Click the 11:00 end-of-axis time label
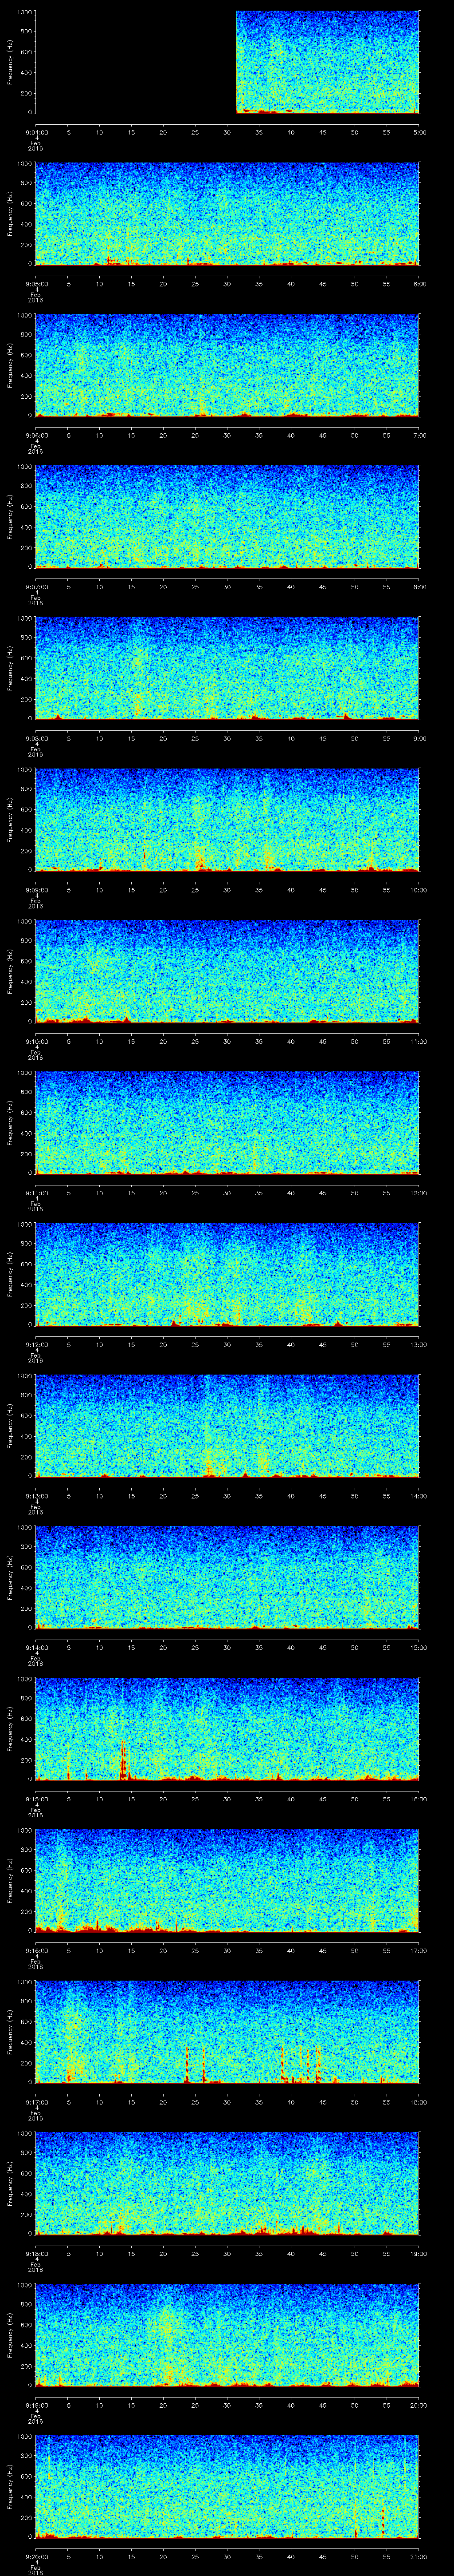This screenshot has height=2576, width=454. click(x=419, y=1041)
